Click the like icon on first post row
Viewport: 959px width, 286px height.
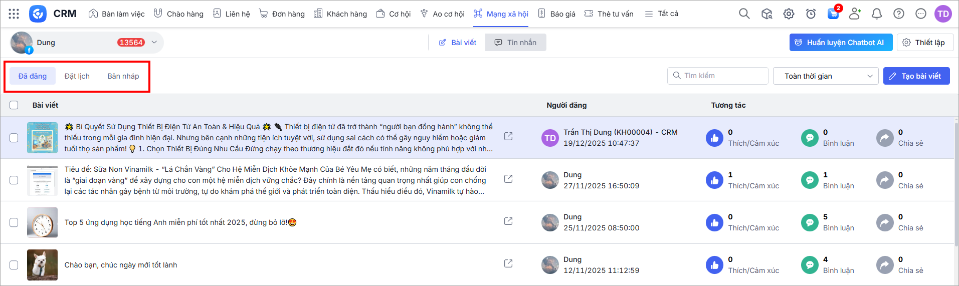(714, 138)
